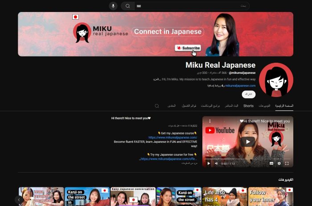Click the microphone voice search icon
The width and height of the screenshot is (312, 206).
tap(113, 6)
